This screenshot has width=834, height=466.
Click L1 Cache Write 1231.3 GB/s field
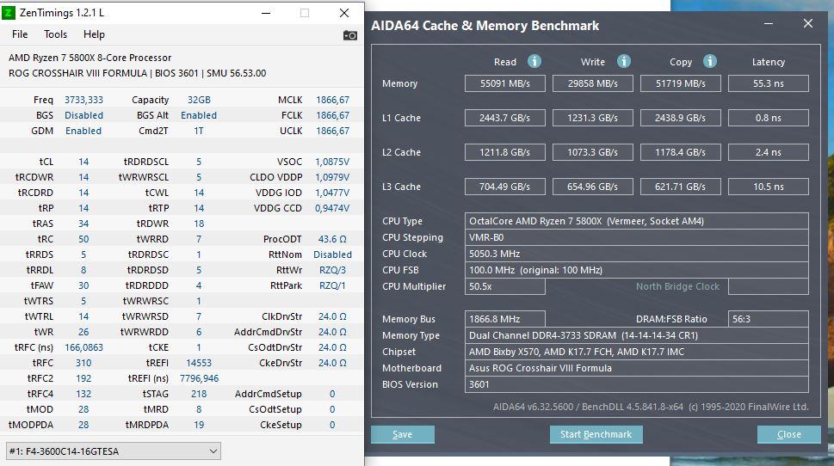[592, 118]
